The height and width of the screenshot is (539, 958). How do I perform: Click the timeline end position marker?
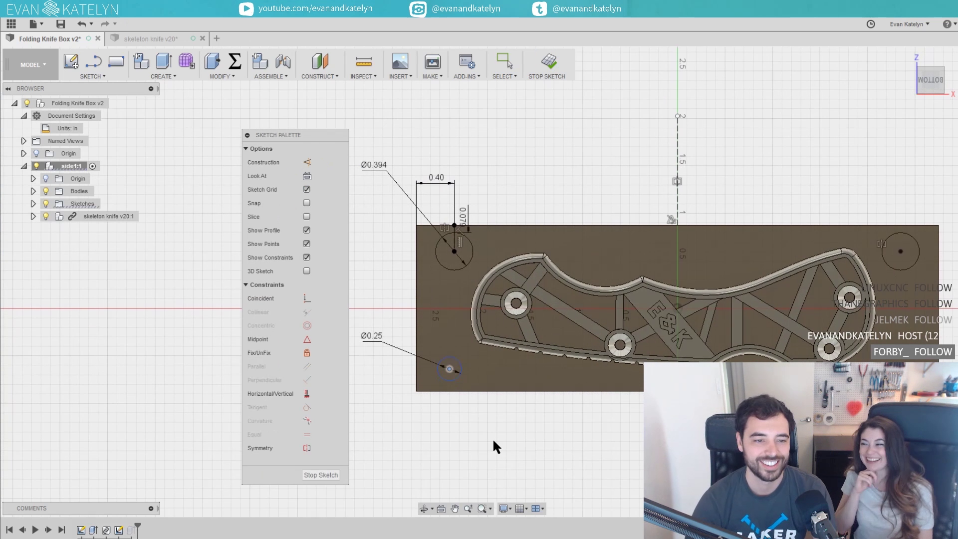(x=137, y=529)
